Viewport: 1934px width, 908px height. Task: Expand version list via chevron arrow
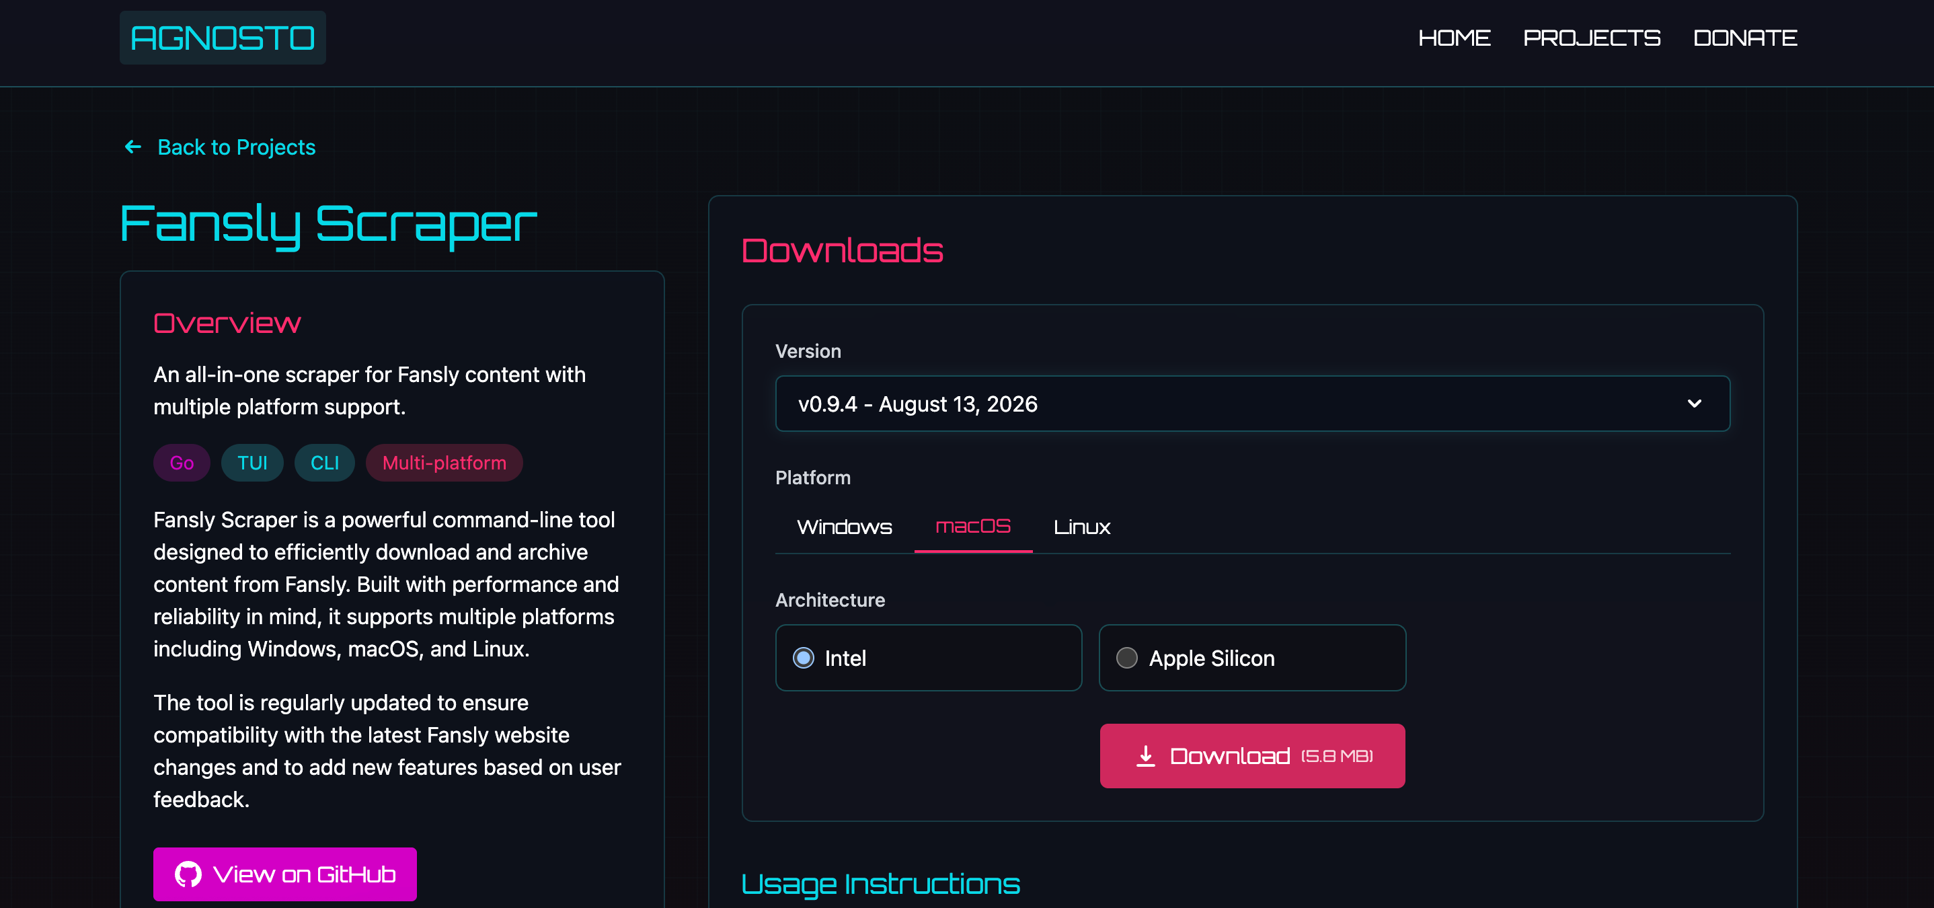point(1695,404)
